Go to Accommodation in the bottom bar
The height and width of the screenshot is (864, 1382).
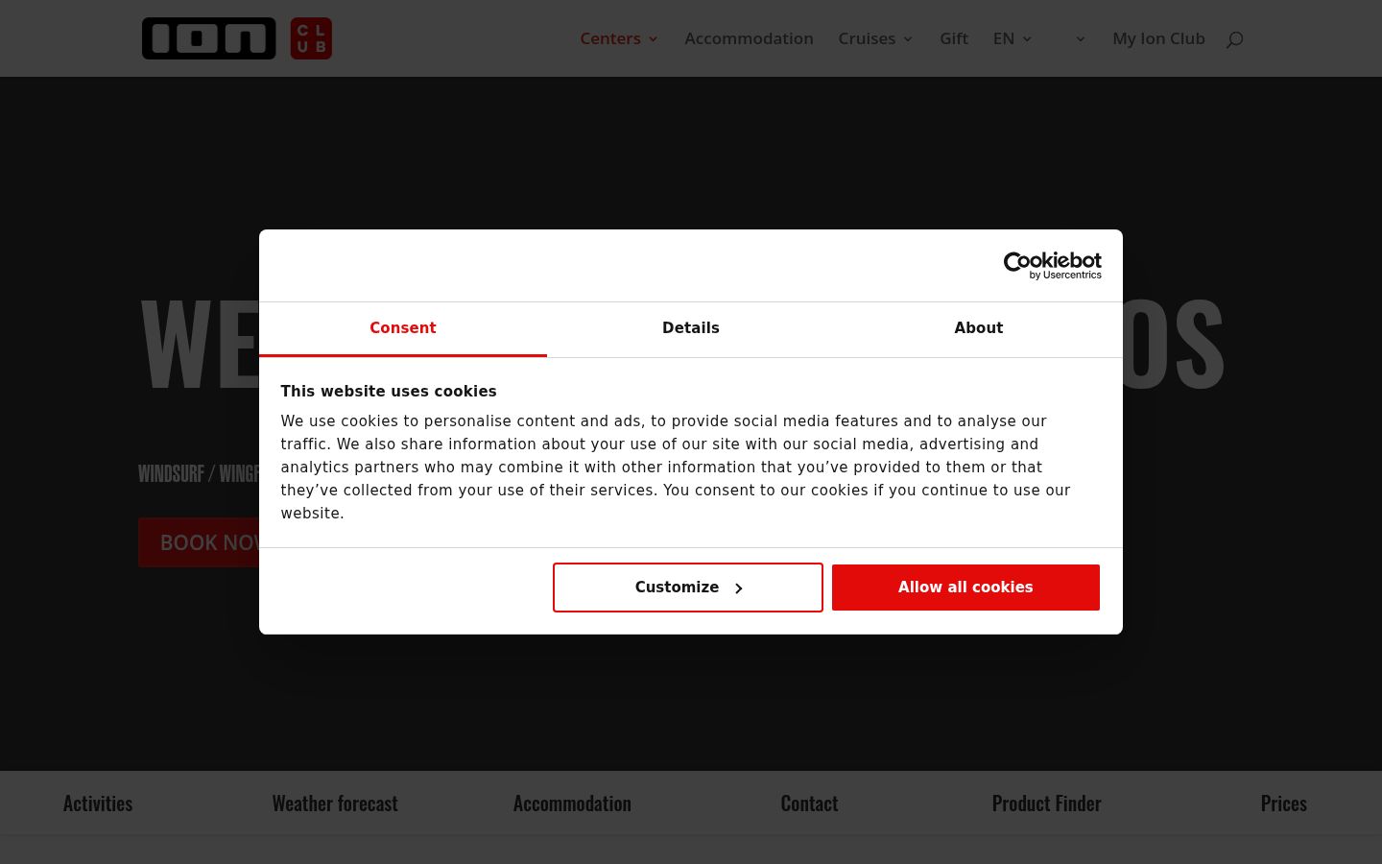[572, 804]
